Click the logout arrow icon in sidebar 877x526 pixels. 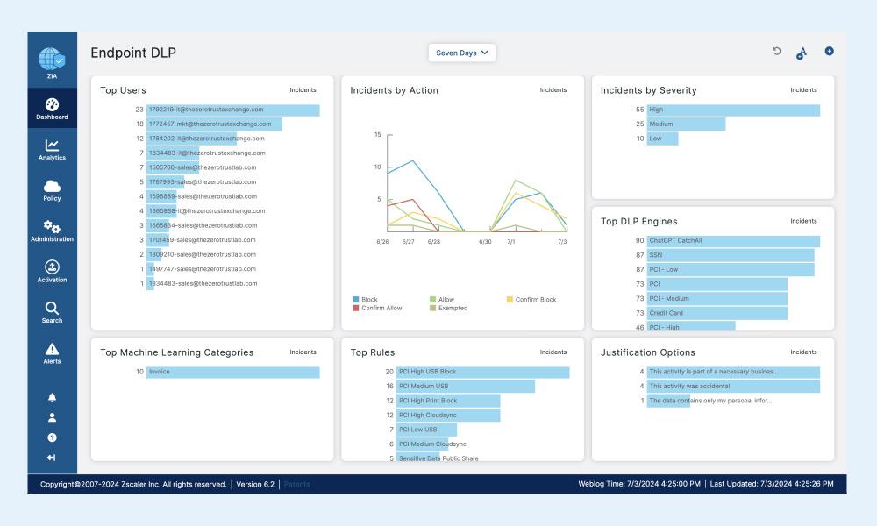pos(52,458)
